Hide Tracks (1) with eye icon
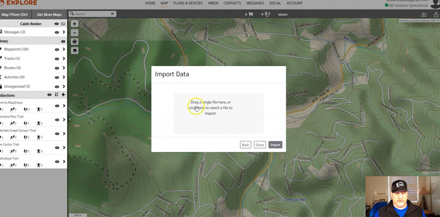This screenshot has width=440, height=217. click(x=57, y=58)
